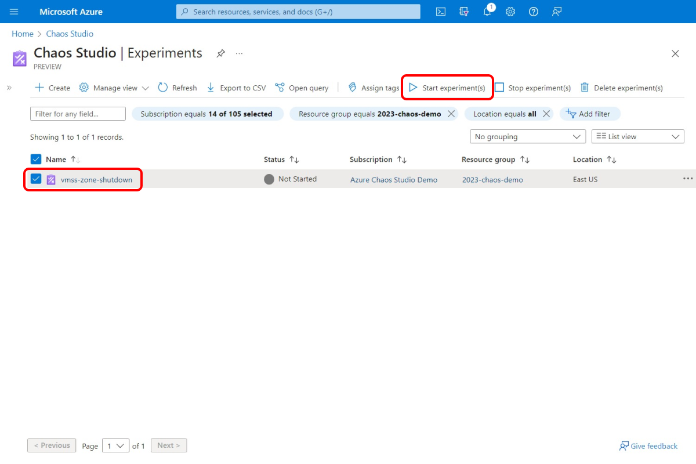Click the Azure Chaos Studio Demo subscription link
Screen dimensions: 696x464
coord(394,179)
